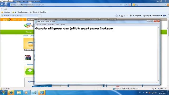Click the compatibility view page icon
This screenshot has height=95, width=169.
click(x=124, y=5)
